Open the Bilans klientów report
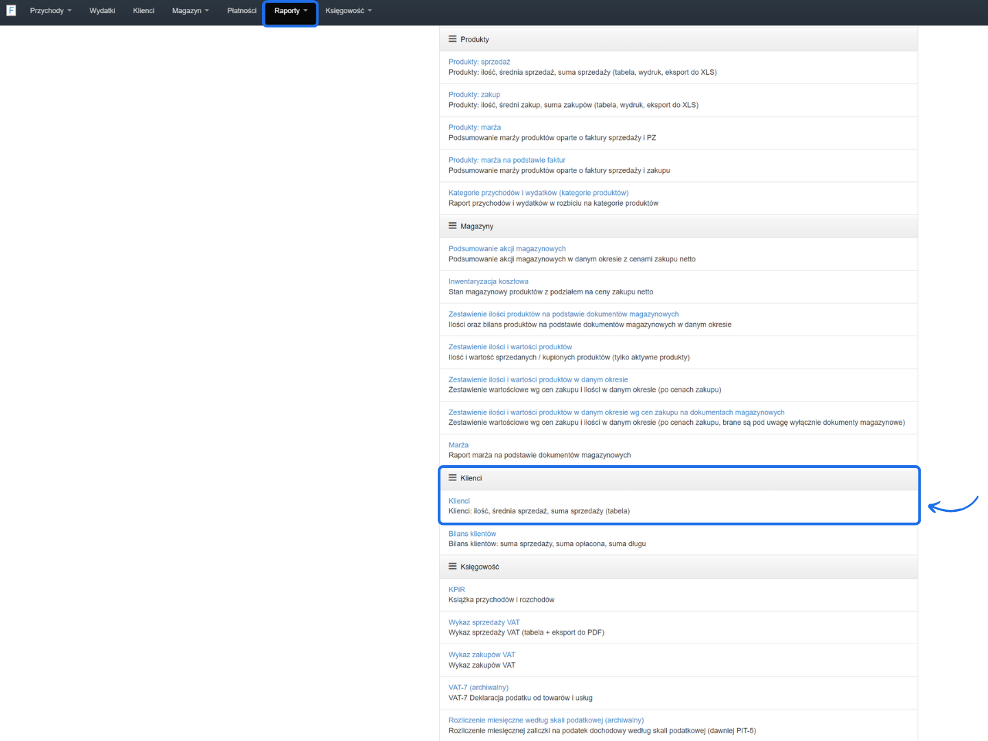Image resolution: width=988 pixels, height=741 pixels. [x=472, y=534]
